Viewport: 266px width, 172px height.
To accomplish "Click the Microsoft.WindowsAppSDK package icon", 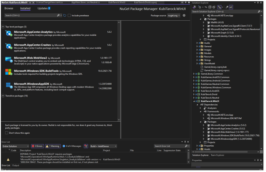I will 9,85.
